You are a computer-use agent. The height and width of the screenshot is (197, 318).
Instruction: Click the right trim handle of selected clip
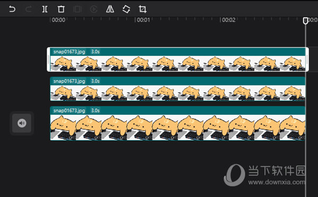click(307, 59)
